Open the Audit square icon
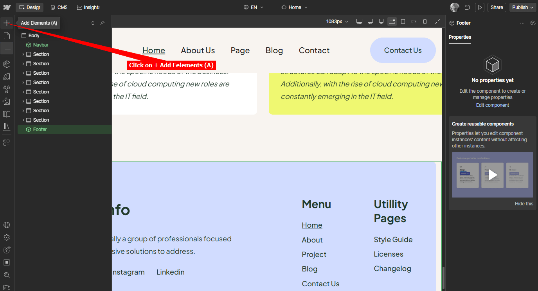The image size is (538, 291). 7,262
